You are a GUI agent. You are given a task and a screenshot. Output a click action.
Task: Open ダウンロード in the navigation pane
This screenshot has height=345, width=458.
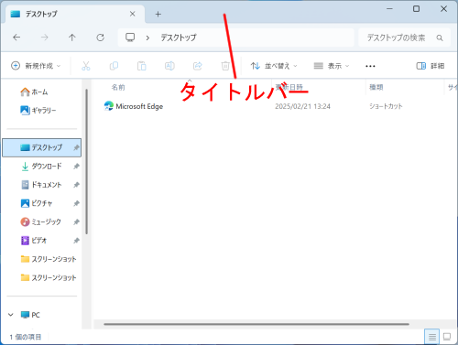tap(41, 167)
